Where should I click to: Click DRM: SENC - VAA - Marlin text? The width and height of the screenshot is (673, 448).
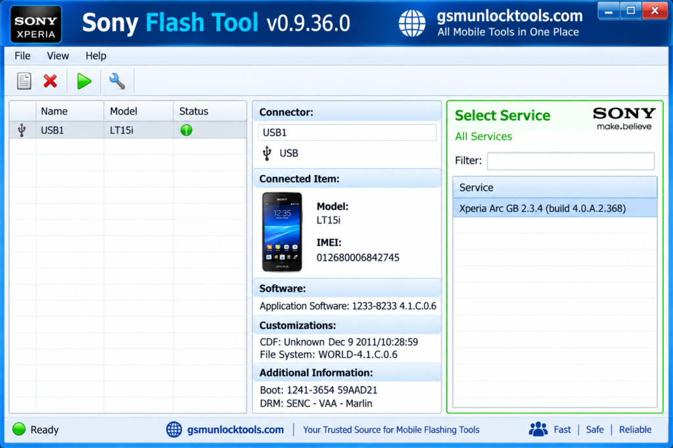tap(316, 403)
